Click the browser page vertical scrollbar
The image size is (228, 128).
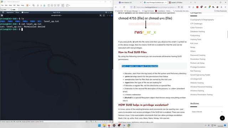227,34
